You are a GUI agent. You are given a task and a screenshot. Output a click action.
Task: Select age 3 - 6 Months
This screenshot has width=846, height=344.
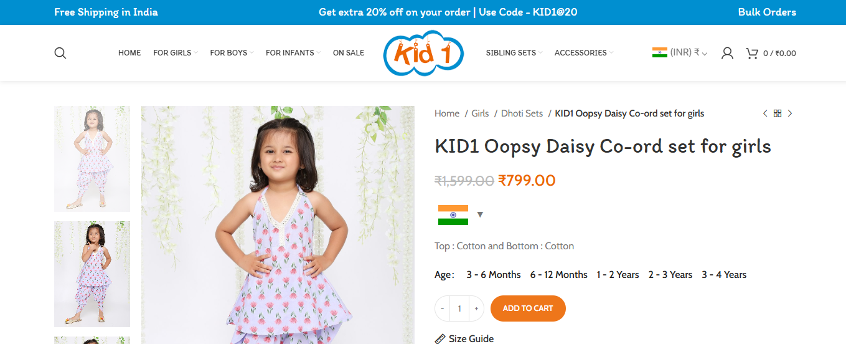click(494, 275)
